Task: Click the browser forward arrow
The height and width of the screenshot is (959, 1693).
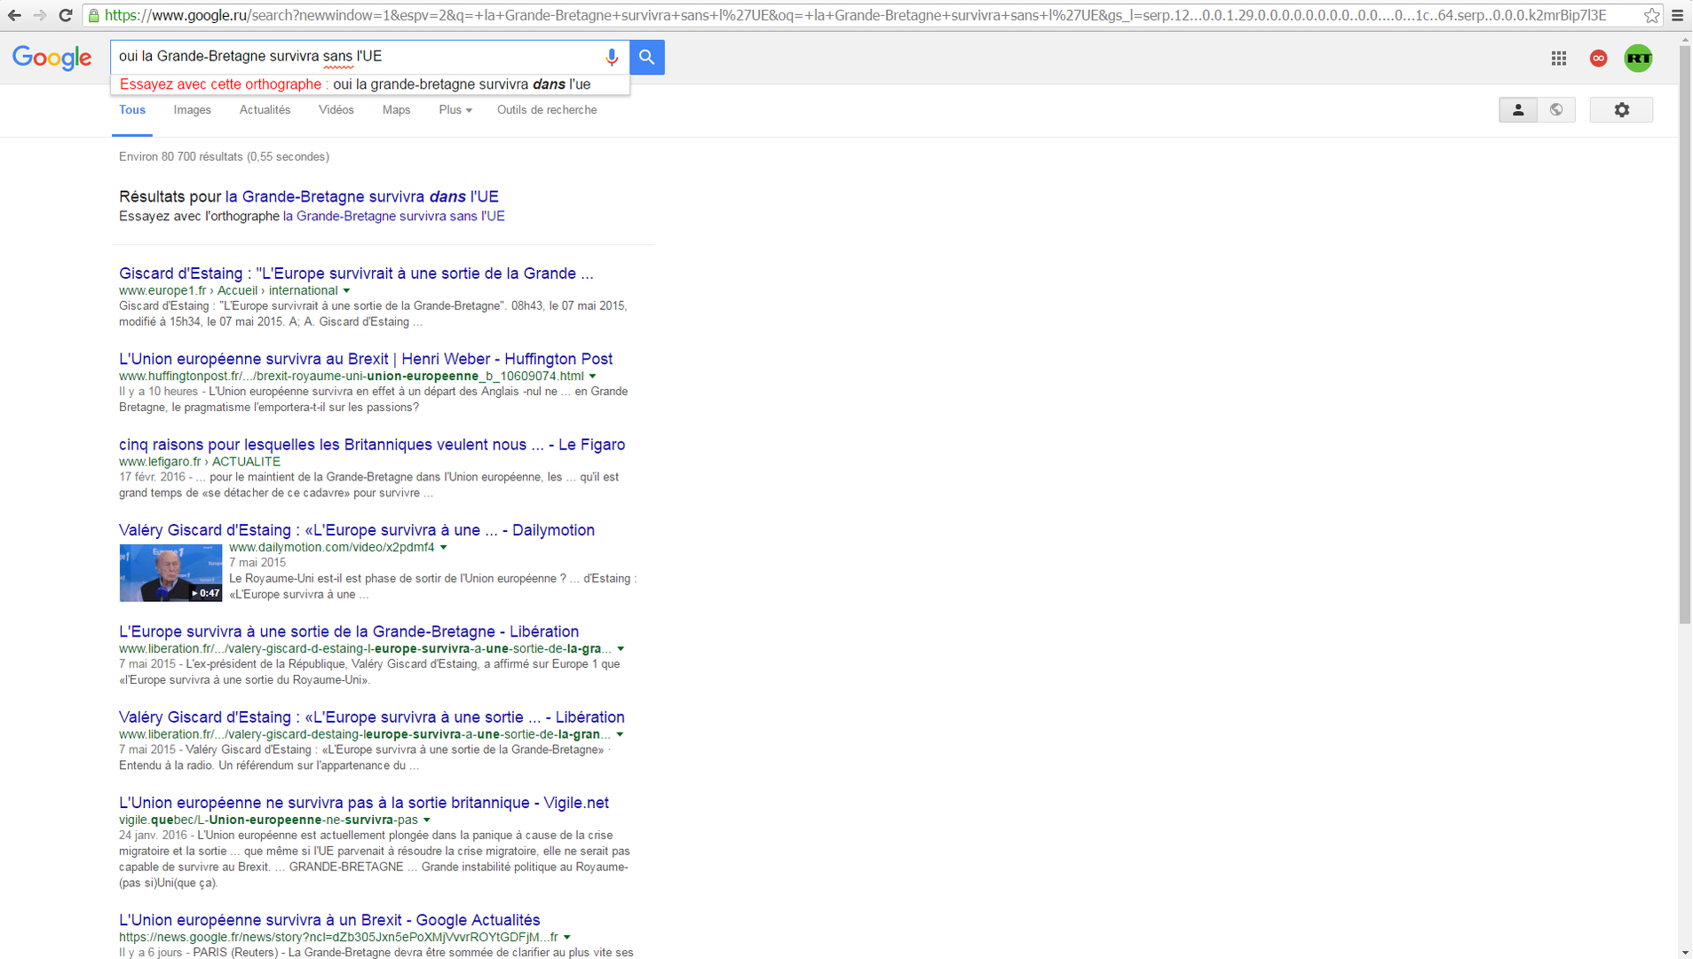Action: [x=40, y=15]
